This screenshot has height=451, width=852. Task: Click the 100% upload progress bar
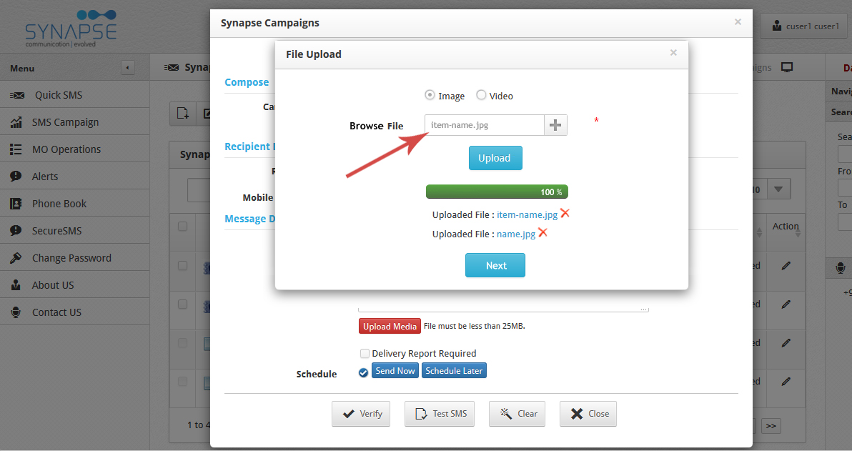pyautogui.click(x=497, y=192)
